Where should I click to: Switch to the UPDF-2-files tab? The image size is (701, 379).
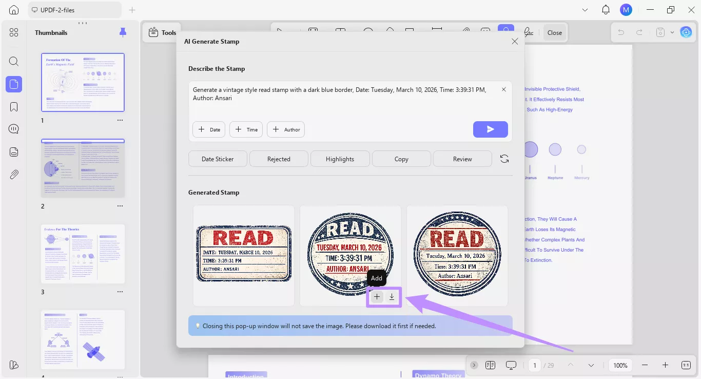[x=74, y=9]
